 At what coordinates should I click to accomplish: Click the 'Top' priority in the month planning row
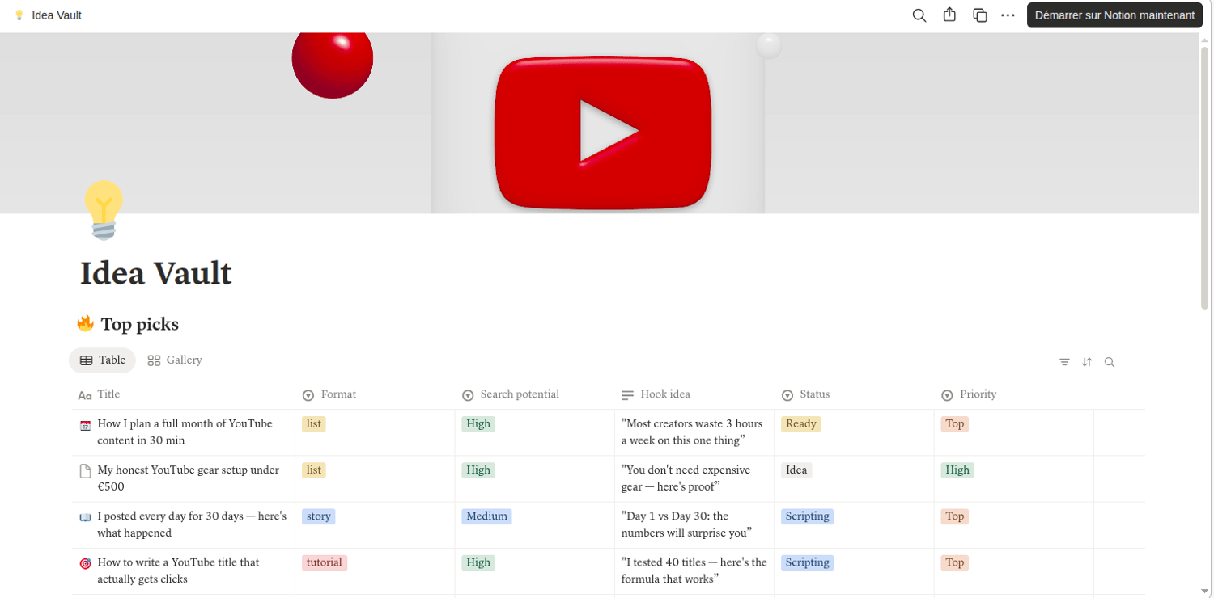pyautogui.click(x=955, y=424)
